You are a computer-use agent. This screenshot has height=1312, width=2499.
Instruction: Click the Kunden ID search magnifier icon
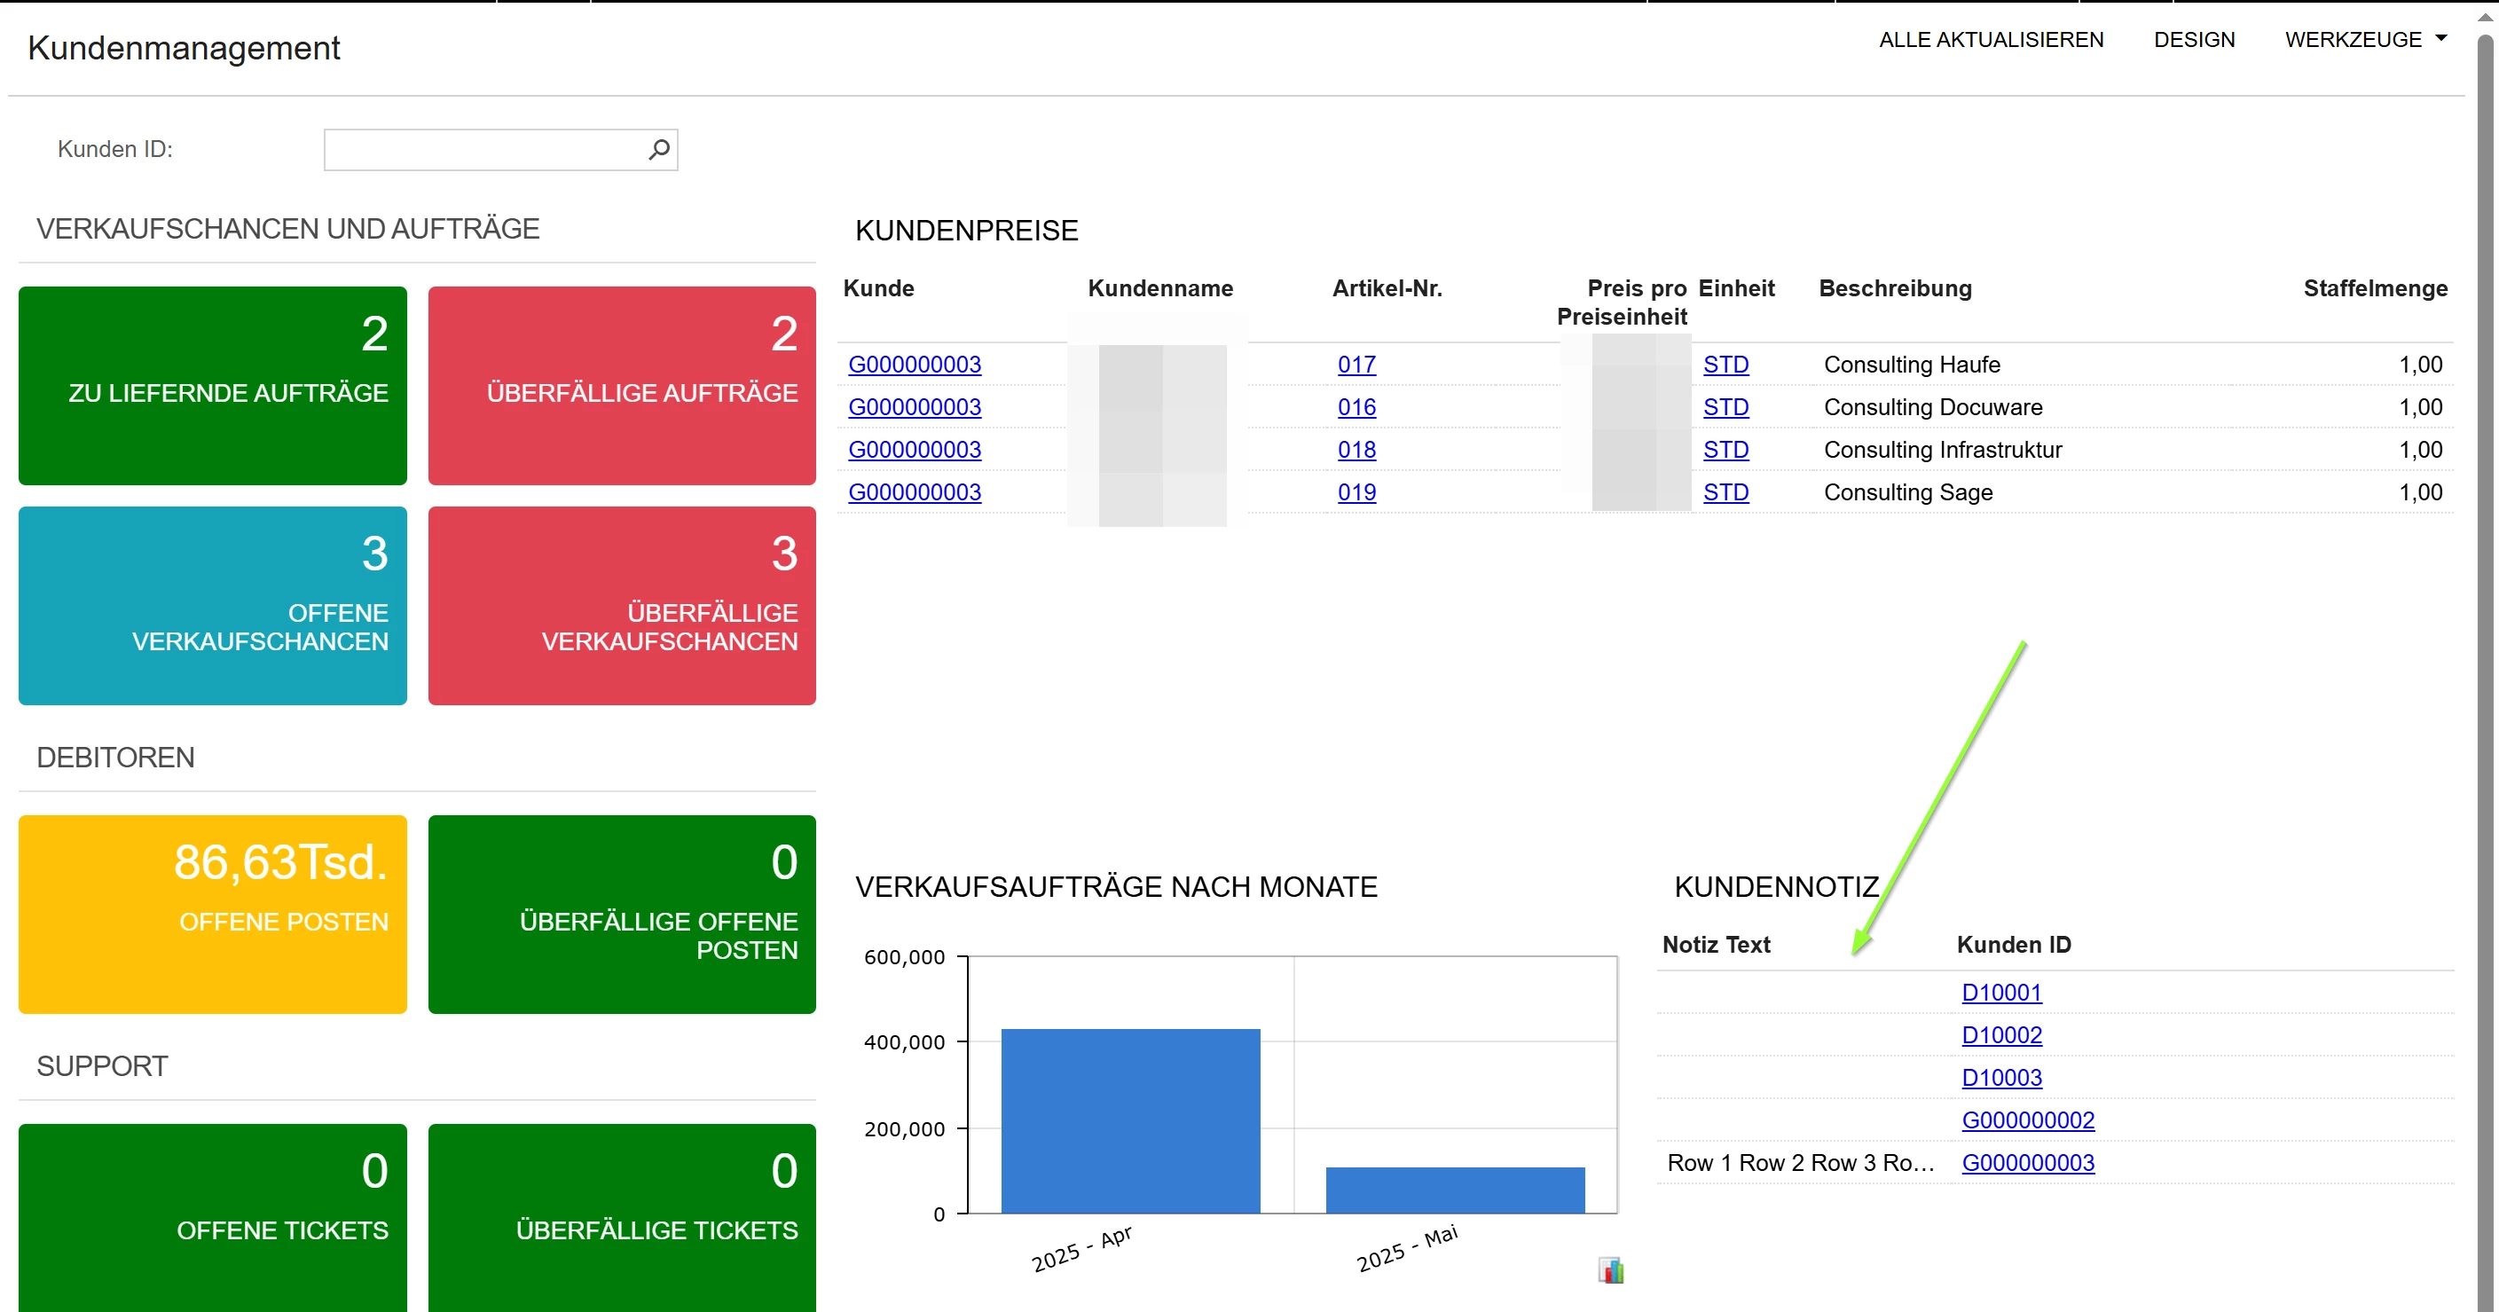(x=660, y=149)
